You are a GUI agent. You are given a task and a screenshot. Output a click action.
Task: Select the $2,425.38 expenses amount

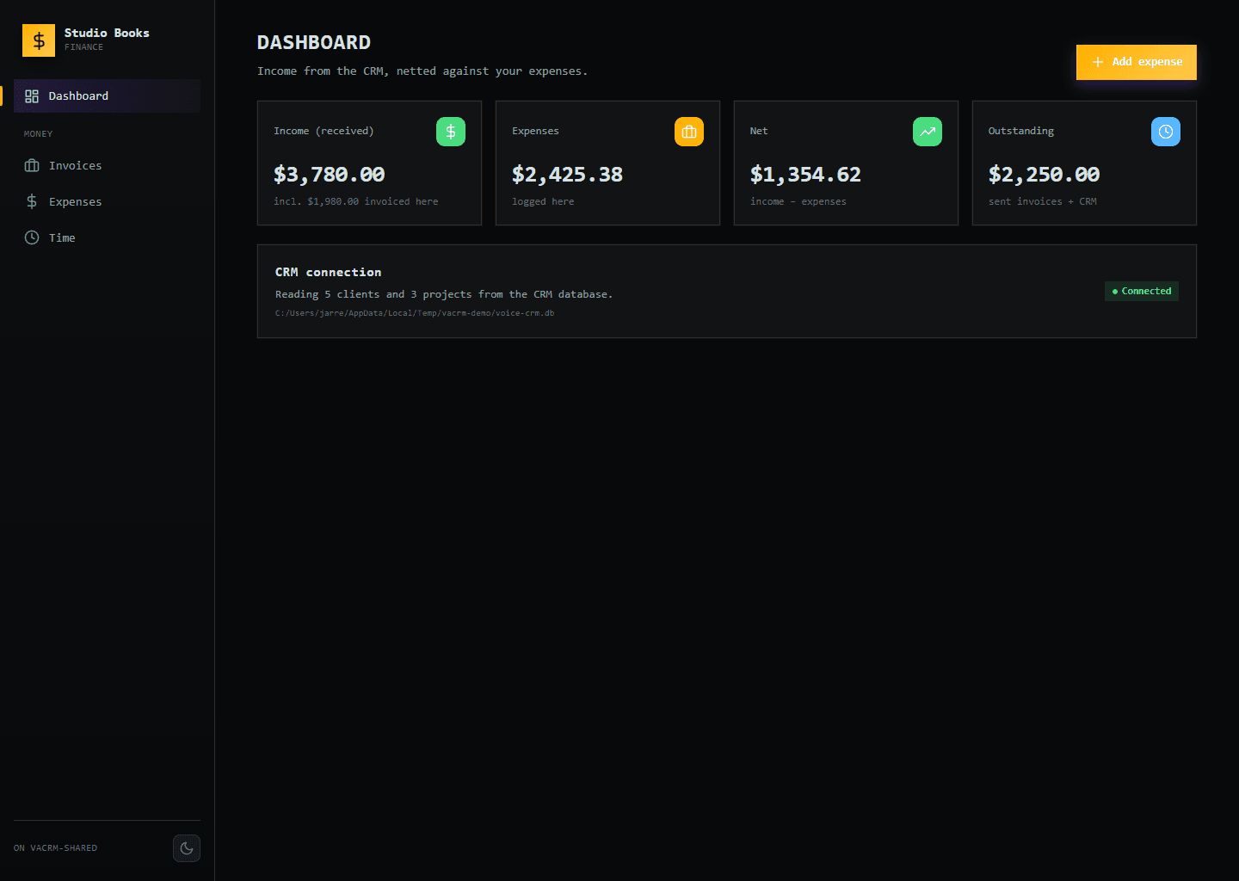568,175
